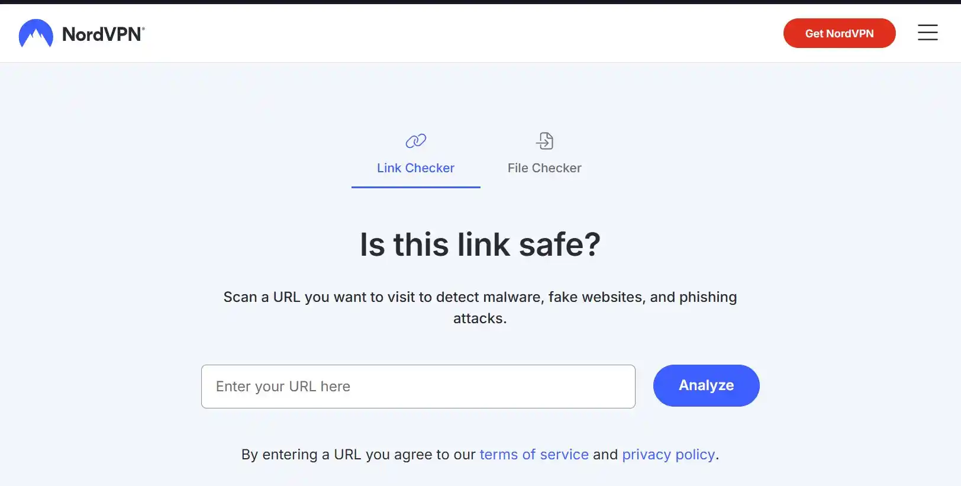Click the Get NordVPN red button
The height and width of the screenshot is (486, 961).
pos(839,33)
